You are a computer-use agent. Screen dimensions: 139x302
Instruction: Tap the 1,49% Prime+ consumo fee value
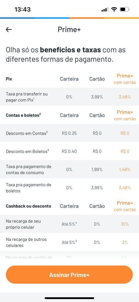tap(125, 170)
